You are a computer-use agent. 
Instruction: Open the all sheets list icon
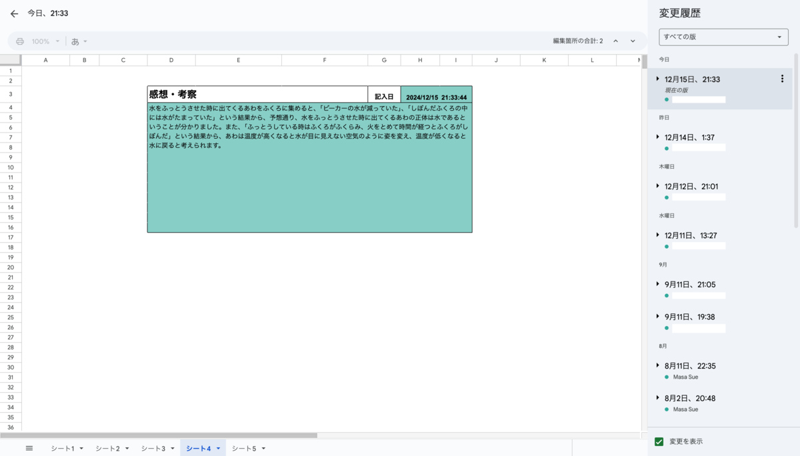(x=29, y=448)
